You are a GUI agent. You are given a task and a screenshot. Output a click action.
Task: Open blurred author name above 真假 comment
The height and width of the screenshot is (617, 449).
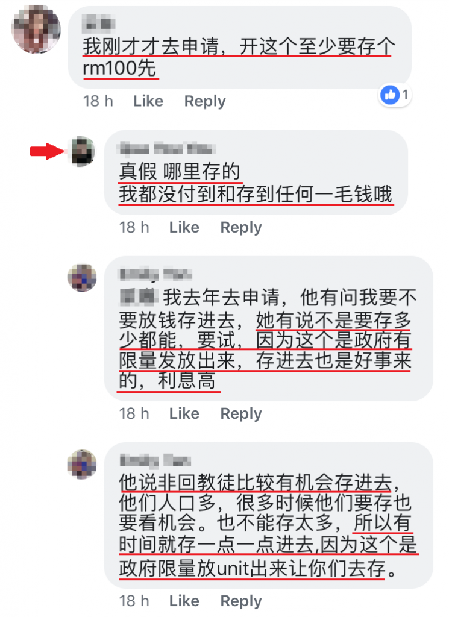point(167,149)
